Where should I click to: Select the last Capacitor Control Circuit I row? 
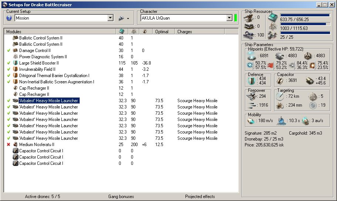pyautogui.click(x=121, y=163)
